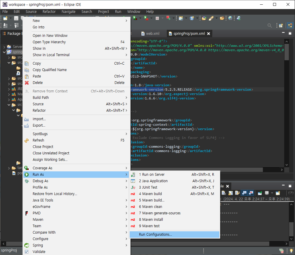This screenshot has width=295, height=255.
Task: Maximize the Console view pane
Action: [x=290, y=186]
